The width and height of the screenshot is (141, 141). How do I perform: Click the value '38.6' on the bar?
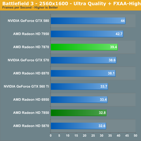click(112, 60)
